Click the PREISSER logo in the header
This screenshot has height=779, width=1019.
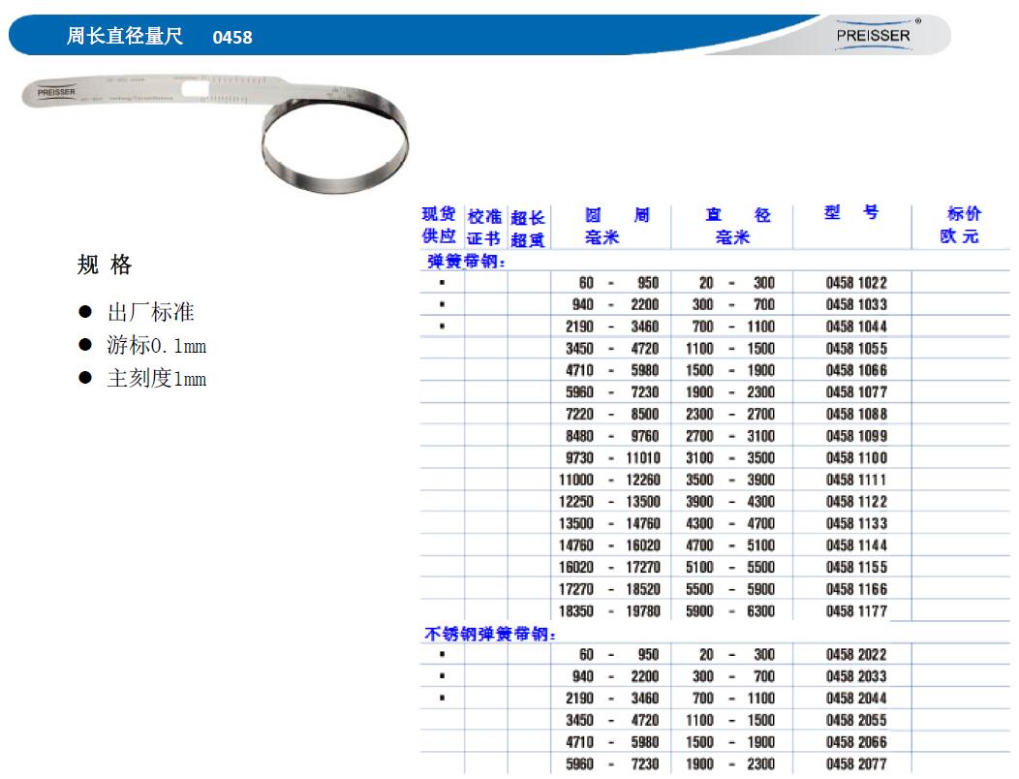(x=873, y=35)
